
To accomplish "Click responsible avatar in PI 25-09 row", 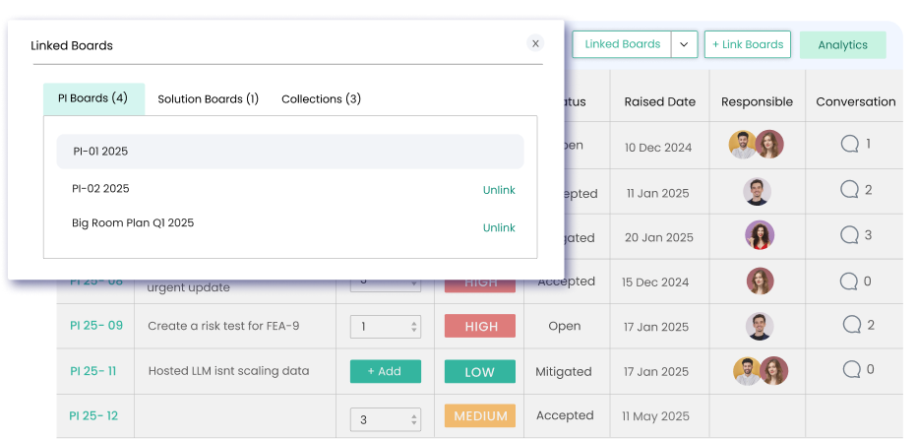I will pyautogui.click(x=758, y=326).
